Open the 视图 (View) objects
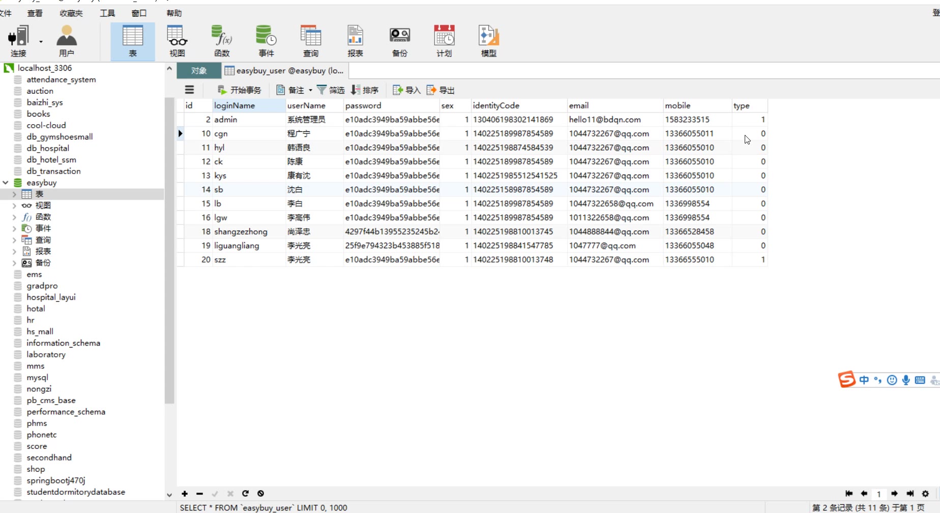940x513 pixels. (x=177, y=41)
